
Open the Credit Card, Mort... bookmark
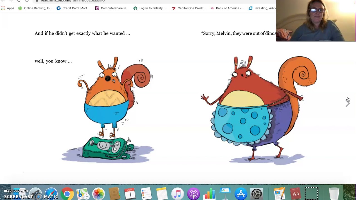tap(73, 8)
